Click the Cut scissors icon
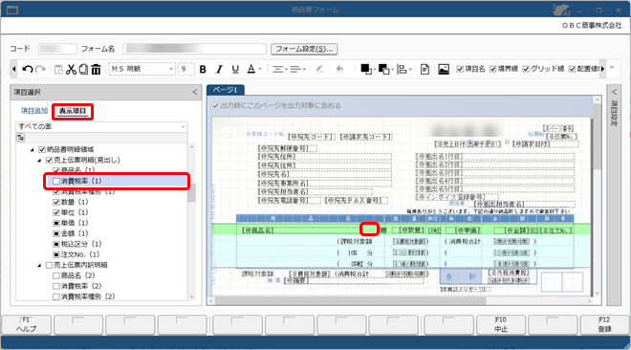 71,69
